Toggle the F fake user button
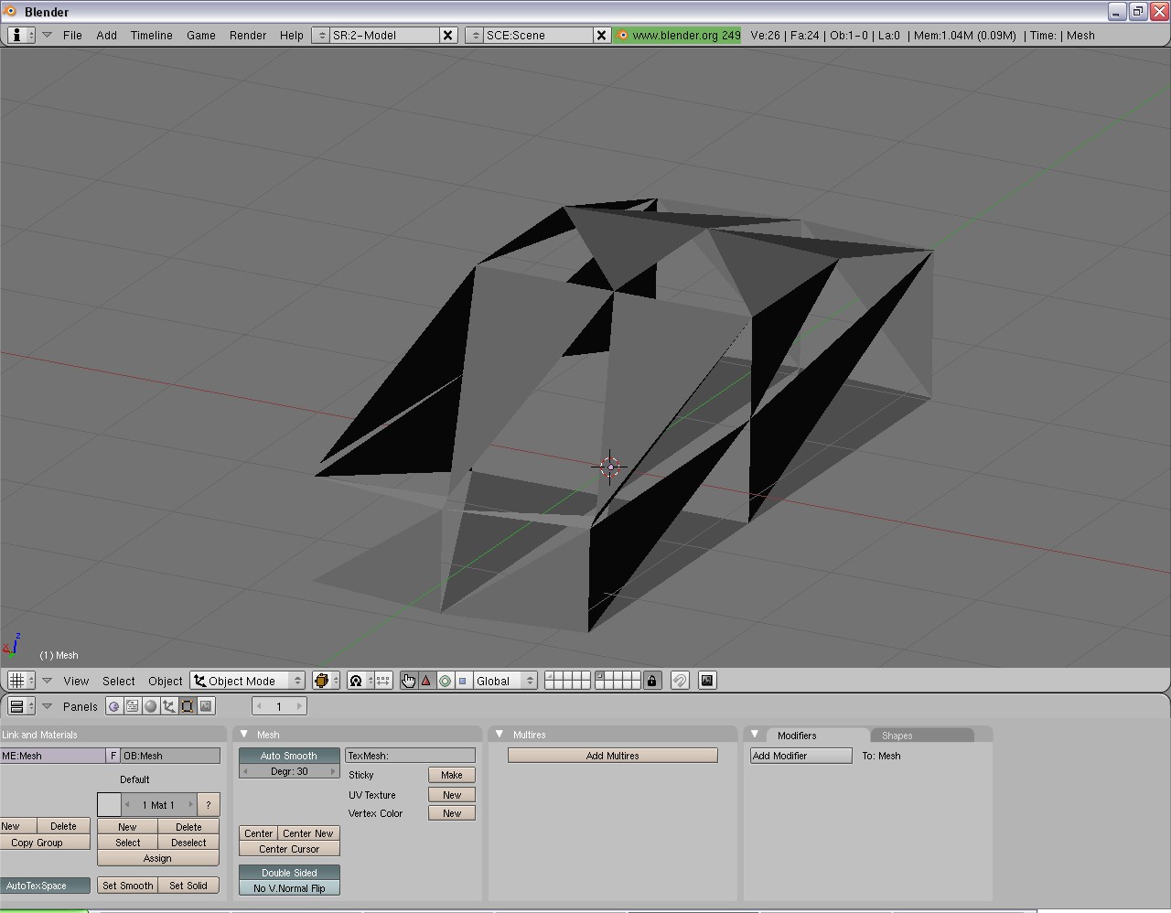This screenshot has width=1171, height=913. click(x=113, y=756)
